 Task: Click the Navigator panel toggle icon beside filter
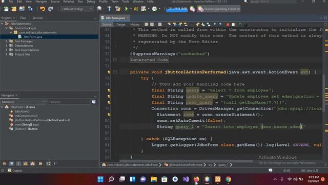[x=93, y=102]
